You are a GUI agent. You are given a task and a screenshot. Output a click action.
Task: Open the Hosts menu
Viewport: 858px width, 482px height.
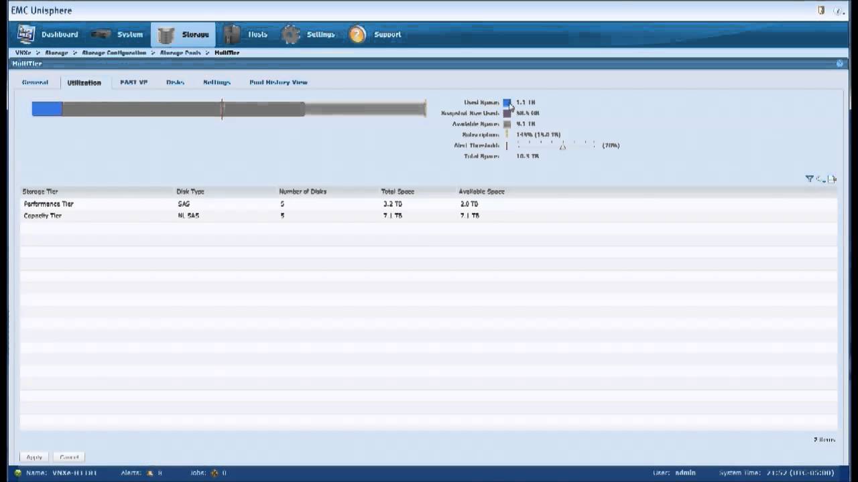(257, 35)
